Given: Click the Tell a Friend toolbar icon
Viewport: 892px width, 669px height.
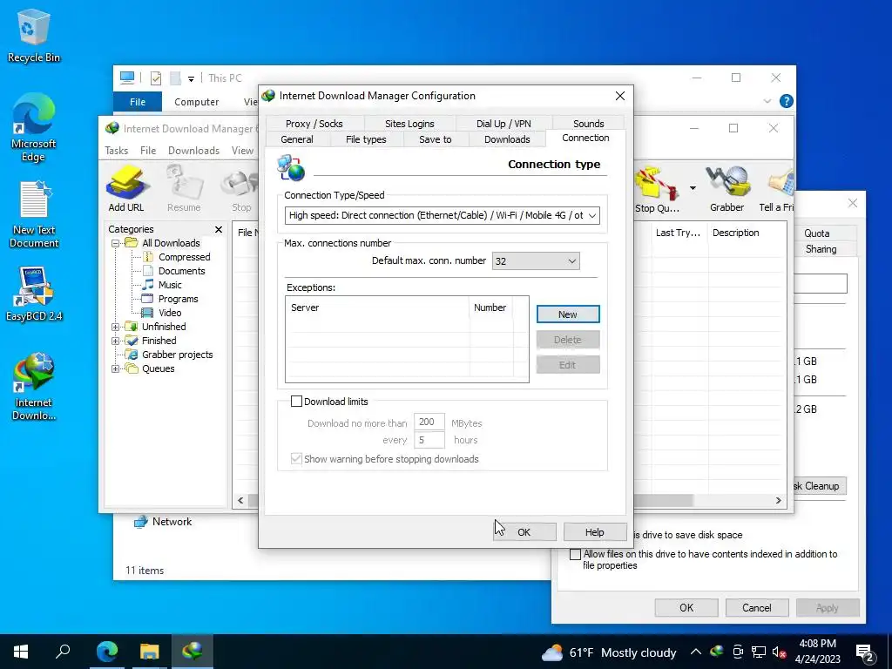Looking at the screenshot, I should (x=776, y=189).
